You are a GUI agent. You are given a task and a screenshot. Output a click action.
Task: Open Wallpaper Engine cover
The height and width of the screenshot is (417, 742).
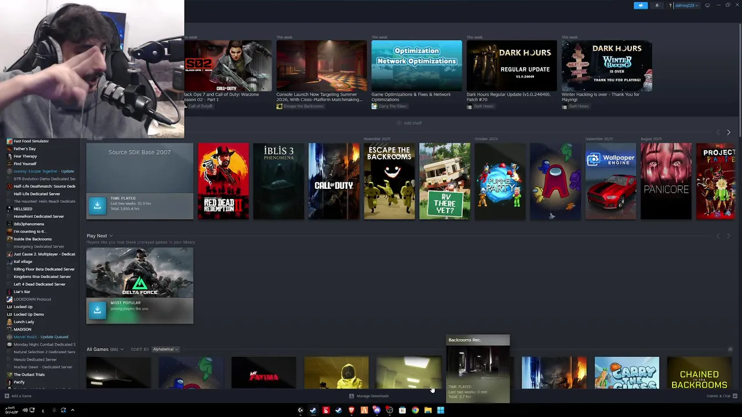[610, 181]
